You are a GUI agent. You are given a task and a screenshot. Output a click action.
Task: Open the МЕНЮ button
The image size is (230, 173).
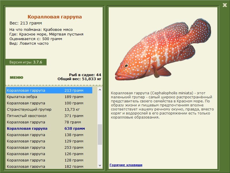click(16, 78)
